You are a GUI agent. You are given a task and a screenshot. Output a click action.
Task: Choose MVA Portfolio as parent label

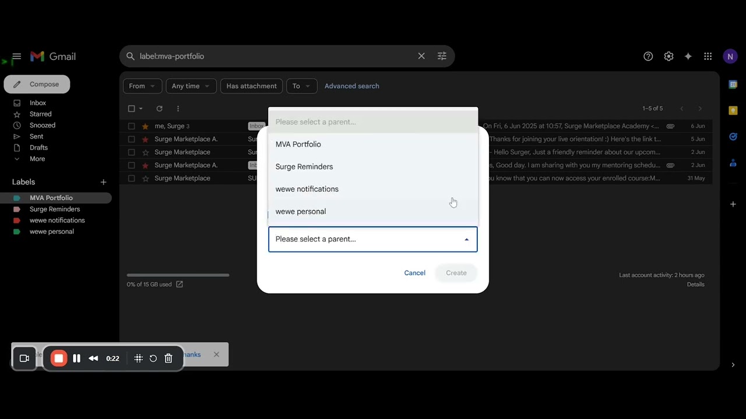click(373, 144)
